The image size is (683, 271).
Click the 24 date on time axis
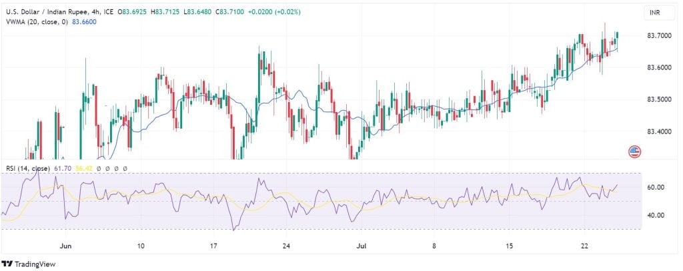click(286, 246)
